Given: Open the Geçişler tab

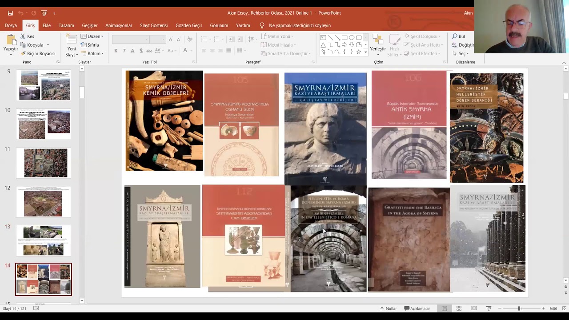Looking at the screenshot, I should tap(89, 25).
